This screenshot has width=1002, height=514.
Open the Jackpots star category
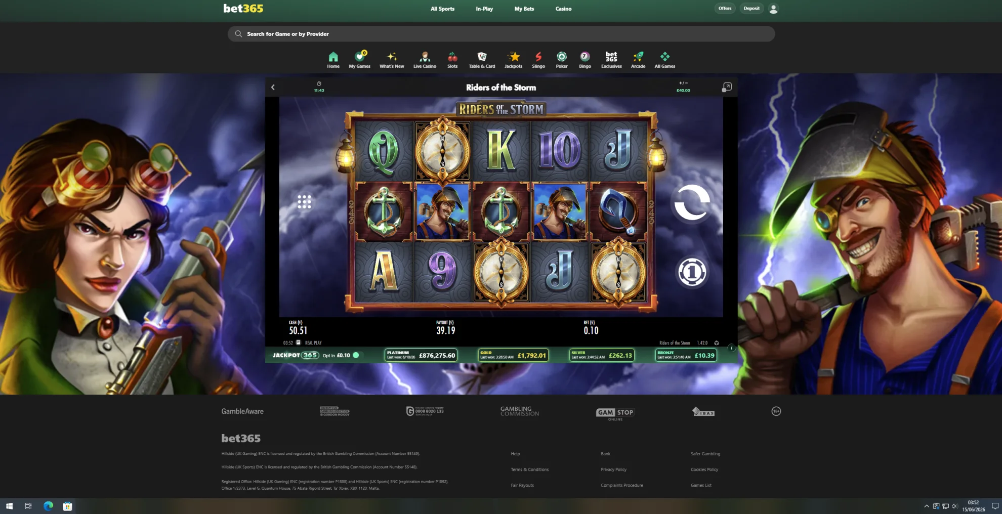[x=513, y=60]
